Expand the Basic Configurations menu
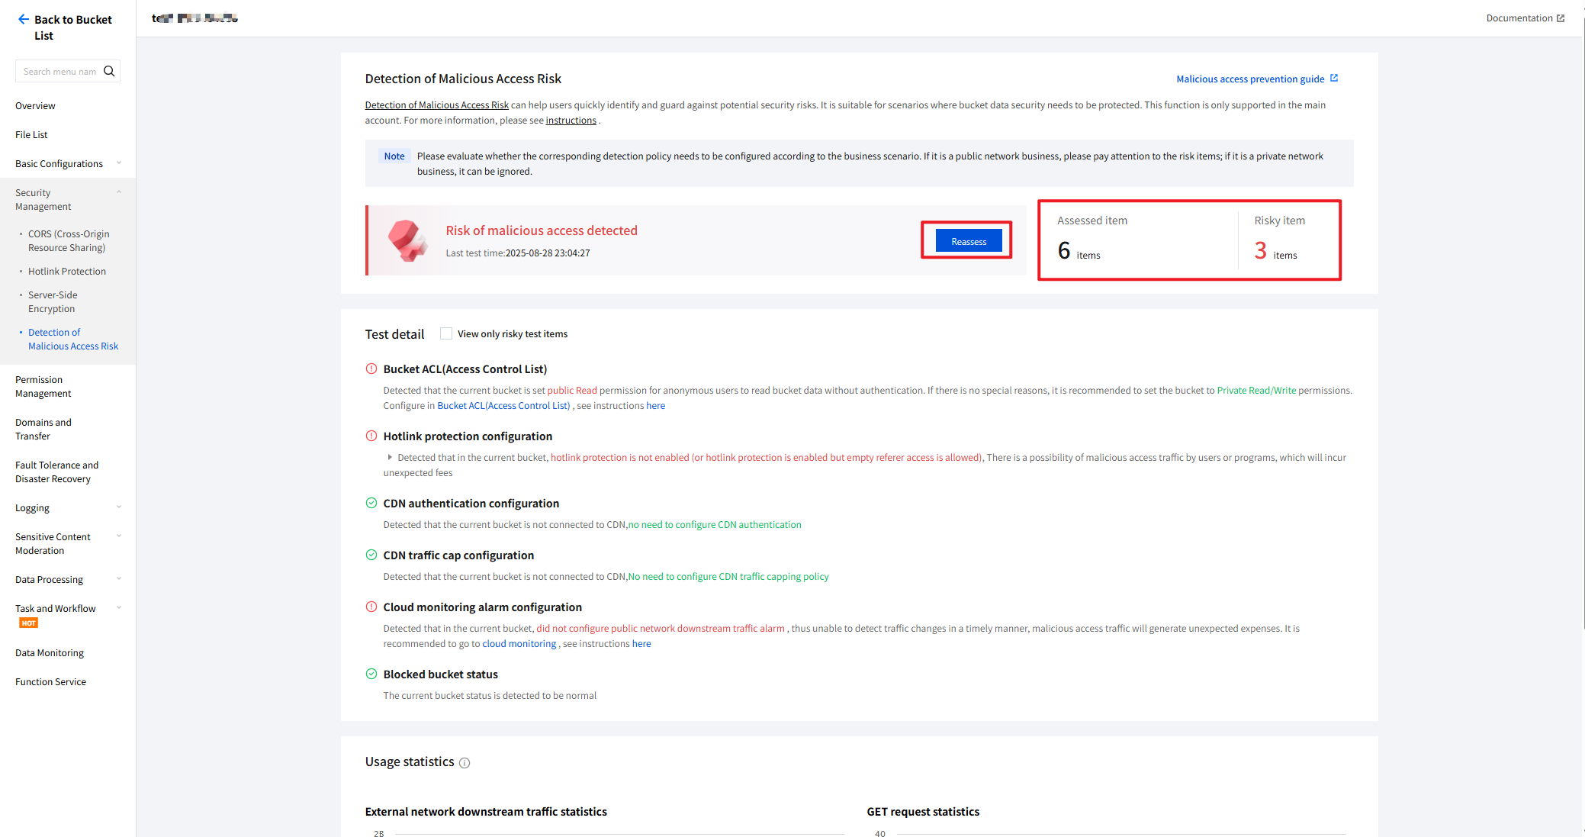This screenshot has width=1585, height=837. click(x=119, y=163)
